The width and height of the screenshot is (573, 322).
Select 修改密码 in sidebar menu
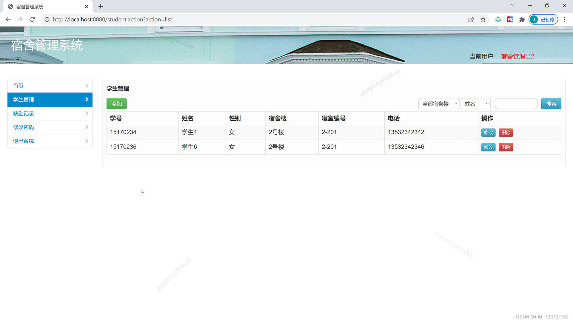50,127
